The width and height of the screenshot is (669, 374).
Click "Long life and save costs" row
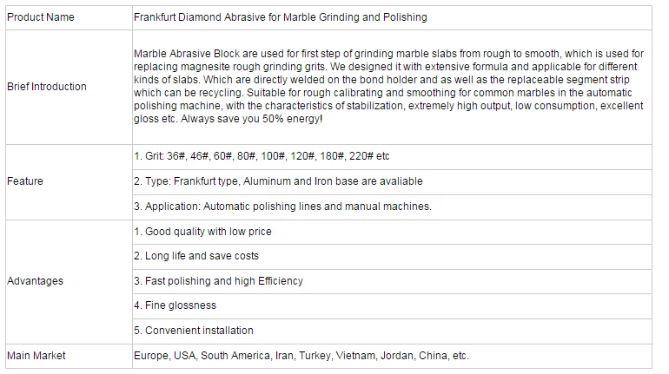click(x=196, y=256)
